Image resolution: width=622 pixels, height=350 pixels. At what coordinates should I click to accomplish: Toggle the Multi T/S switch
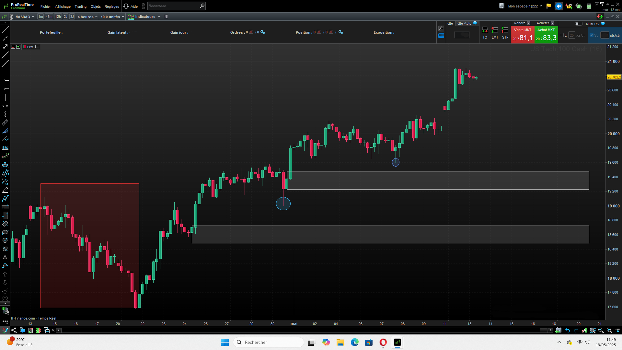coord(578,24)
